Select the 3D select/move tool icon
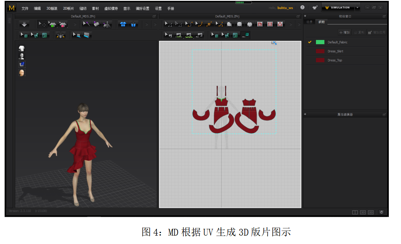 click(x=42, y=24)
